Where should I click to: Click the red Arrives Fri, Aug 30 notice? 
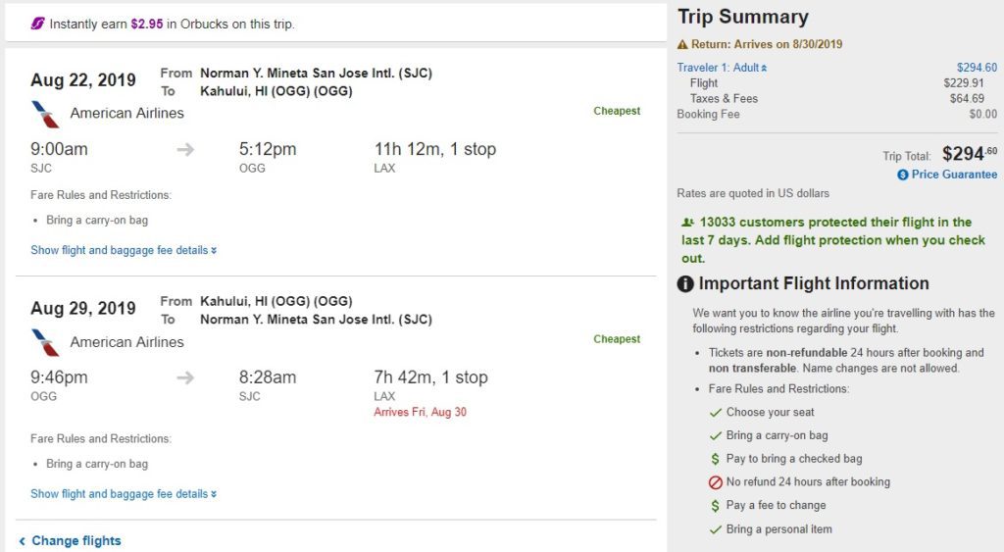420,413
